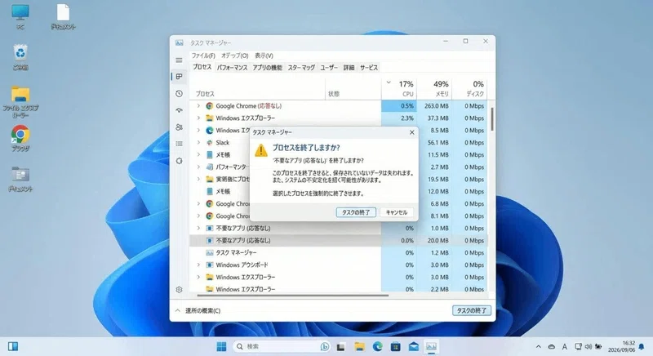653x356 pixels.
Task: Switch to the パフォーマンス tab
Action: (232, 68)
